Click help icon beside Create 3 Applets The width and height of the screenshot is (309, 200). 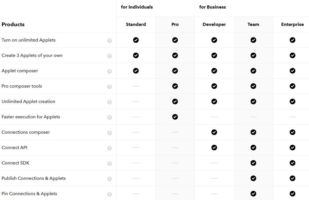pyautogui.click(x=110, y=56)
